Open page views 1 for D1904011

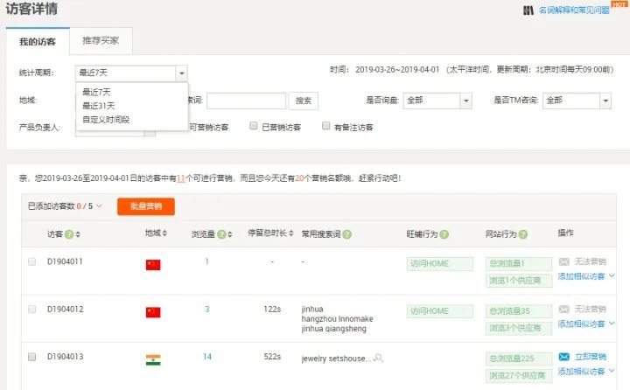(x=206, y=261)
